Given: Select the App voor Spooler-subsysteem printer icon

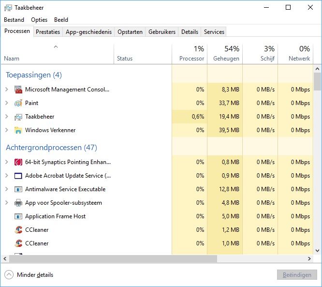Looking at the screenshot, I should [18, 203].
